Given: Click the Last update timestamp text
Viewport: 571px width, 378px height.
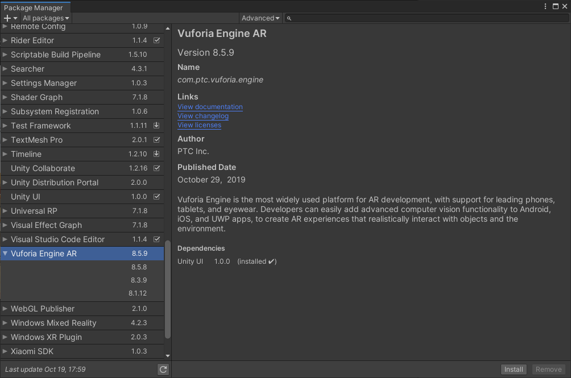Looking at the screenshot, I should [45, 369].
